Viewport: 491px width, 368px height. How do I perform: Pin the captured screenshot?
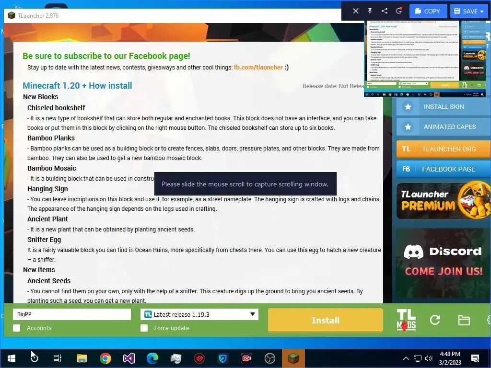coord(370,11)
